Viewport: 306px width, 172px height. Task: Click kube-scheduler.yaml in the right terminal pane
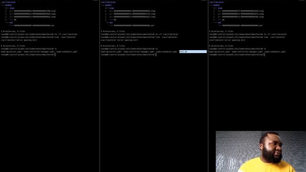pos(275,52)
